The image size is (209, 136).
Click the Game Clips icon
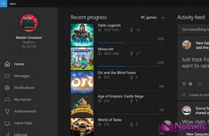point(7,124)
